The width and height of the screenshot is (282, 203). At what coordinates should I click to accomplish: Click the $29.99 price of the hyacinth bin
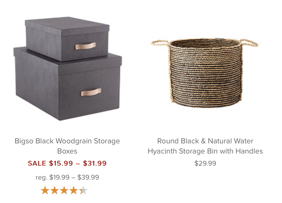205,163
